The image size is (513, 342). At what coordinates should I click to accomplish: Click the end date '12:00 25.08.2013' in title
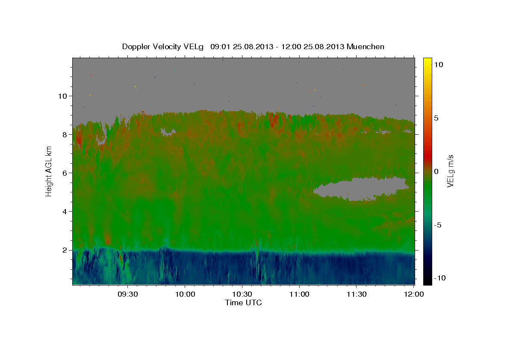point(313,47)
